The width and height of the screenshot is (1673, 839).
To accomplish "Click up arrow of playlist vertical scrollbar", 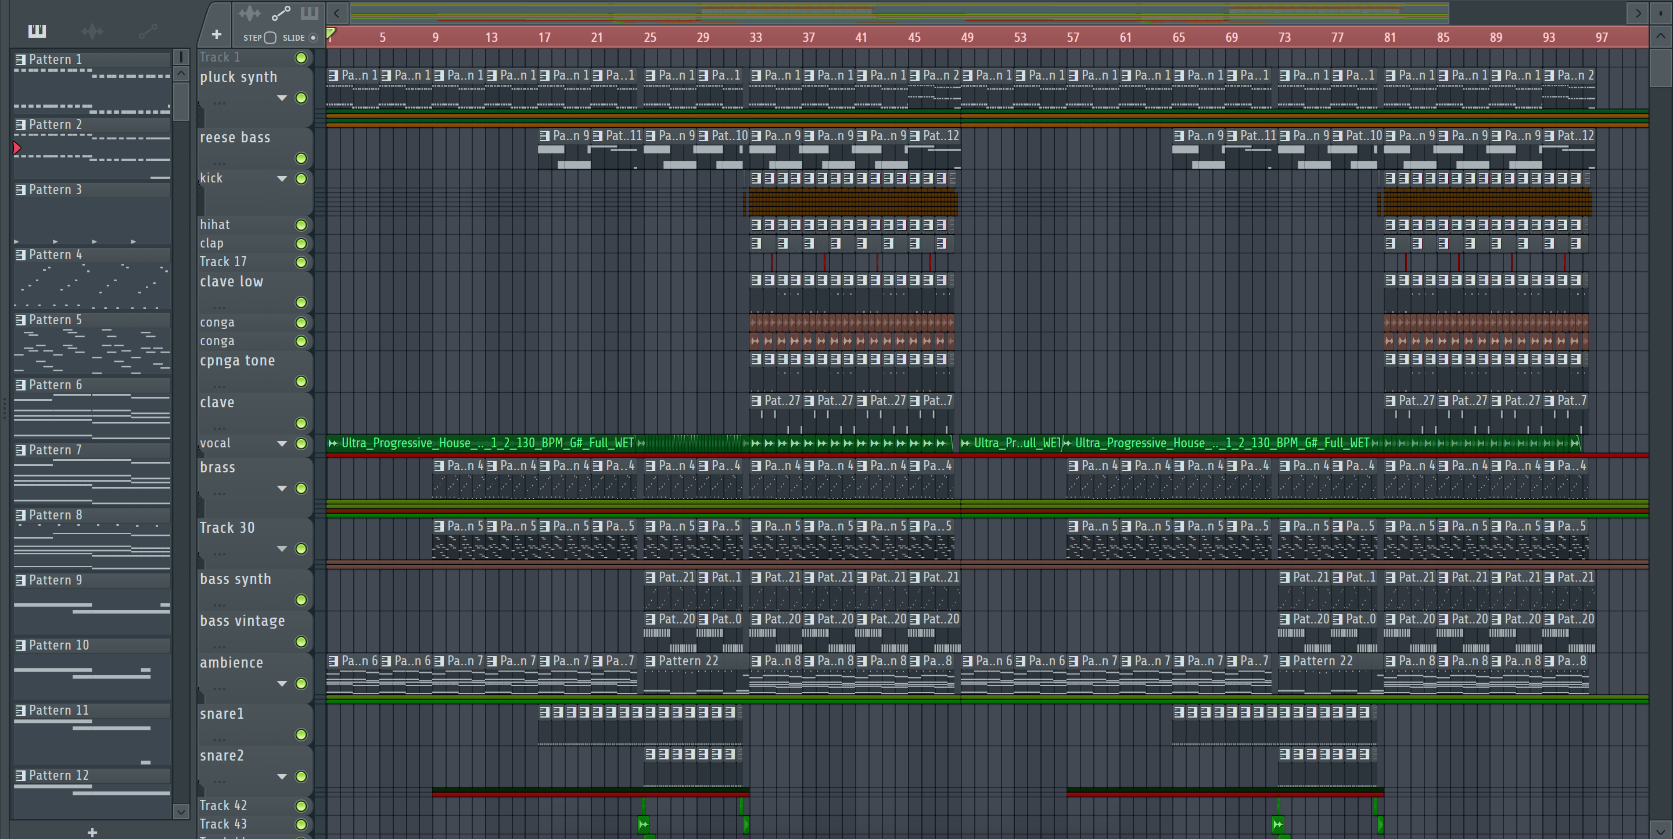I will (x=1661, y=37).
